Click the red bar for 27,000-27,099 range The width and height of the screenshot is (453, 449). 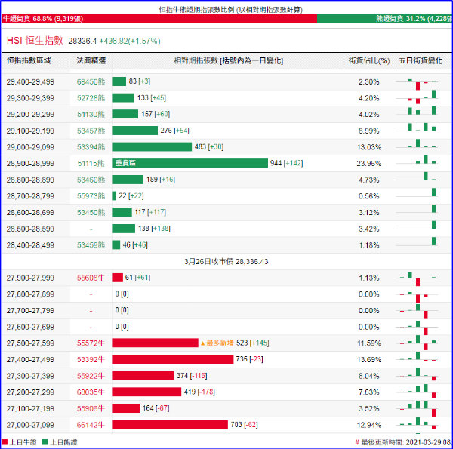coord(170,425)
